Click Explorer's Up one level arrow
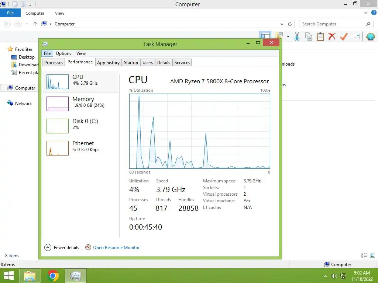The width and height of the screenshot is (378, 283). 35,24
